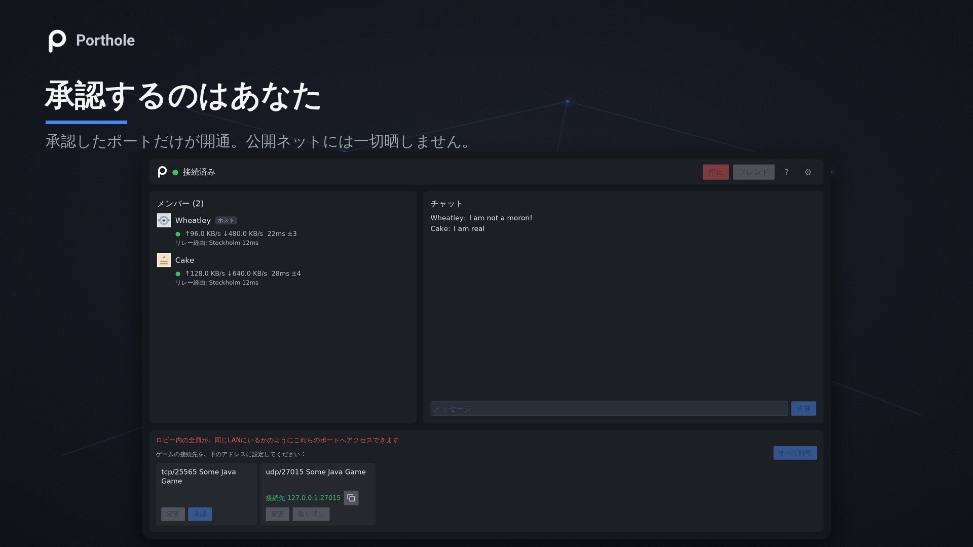Click Cake's stats '↑128.0 KB/s ↓640.0 KB/s'
The width and height of the screenshot is (973, 547).
pos(226,273)
